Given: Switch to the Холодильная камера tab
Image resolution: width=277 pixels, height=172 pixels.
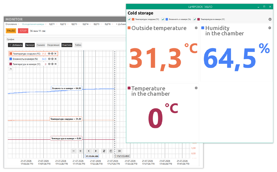Looking at the screenshot, I should (x=33, y=24).
